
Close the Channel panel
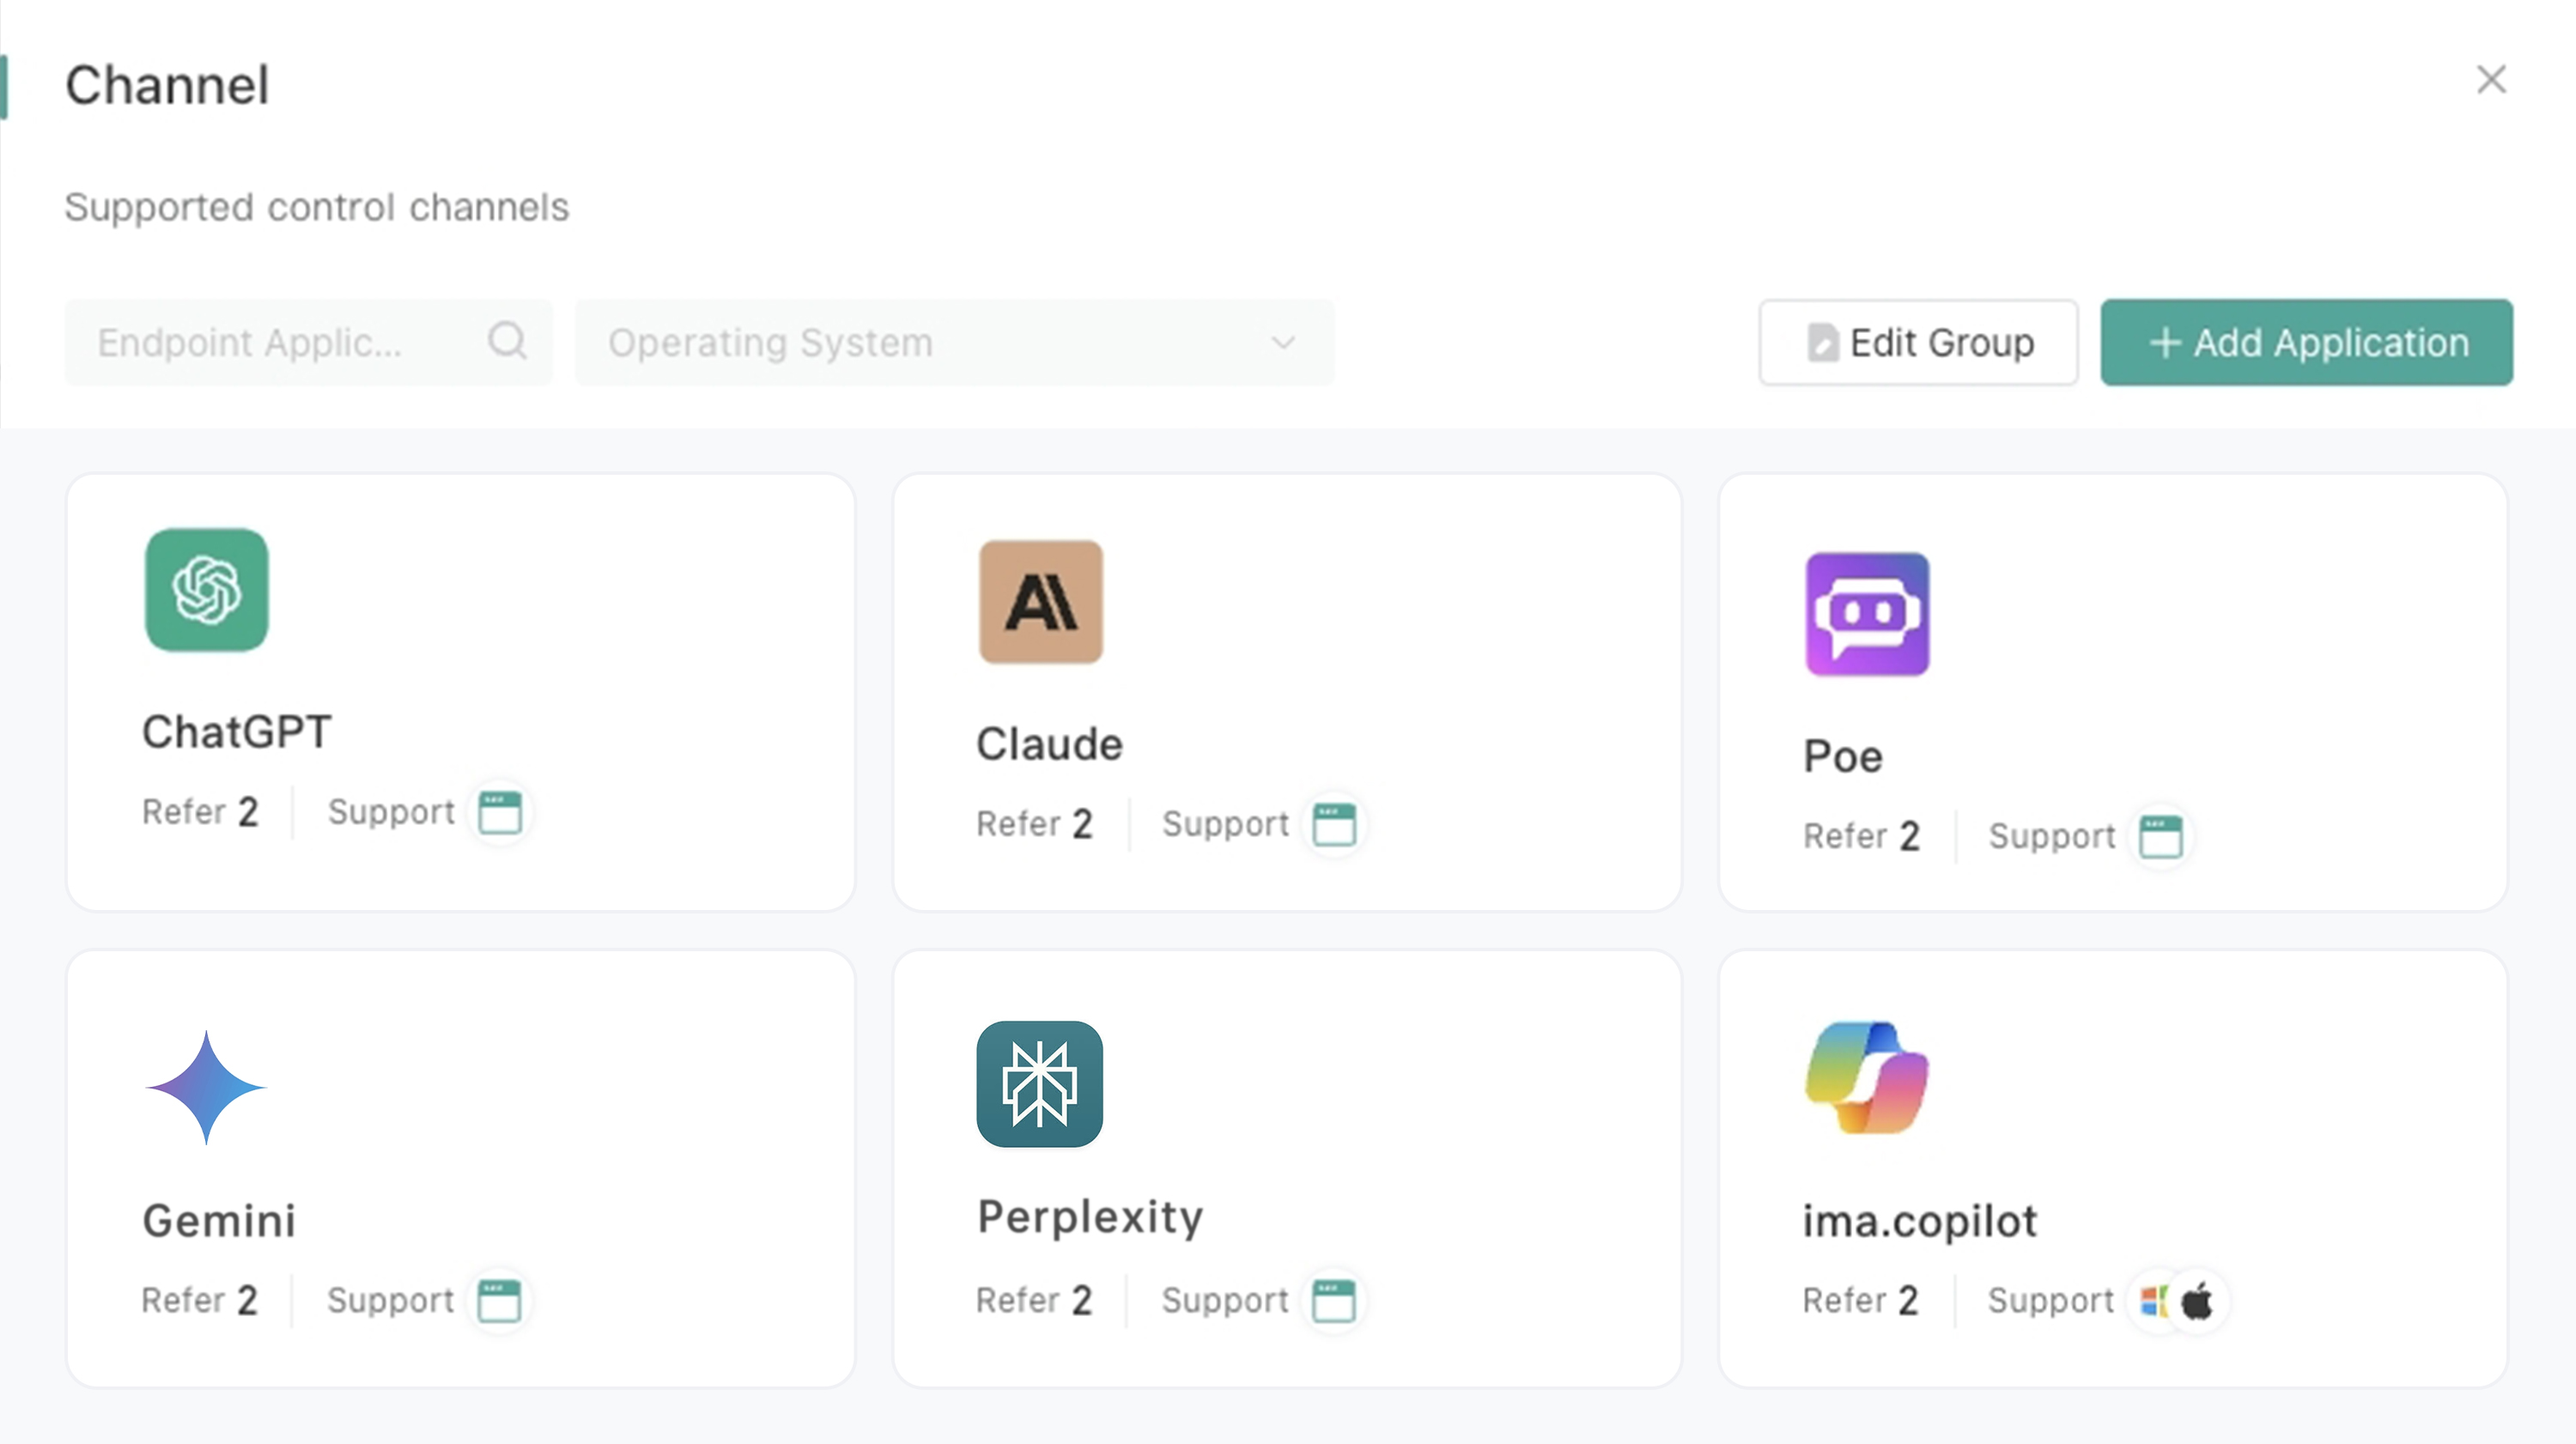[x=2491, y=79]
